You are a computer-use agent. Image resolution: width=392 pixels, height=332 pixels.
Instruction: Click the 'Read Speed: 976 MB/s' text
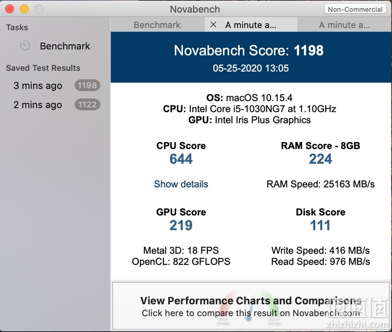tap(321, 261)
